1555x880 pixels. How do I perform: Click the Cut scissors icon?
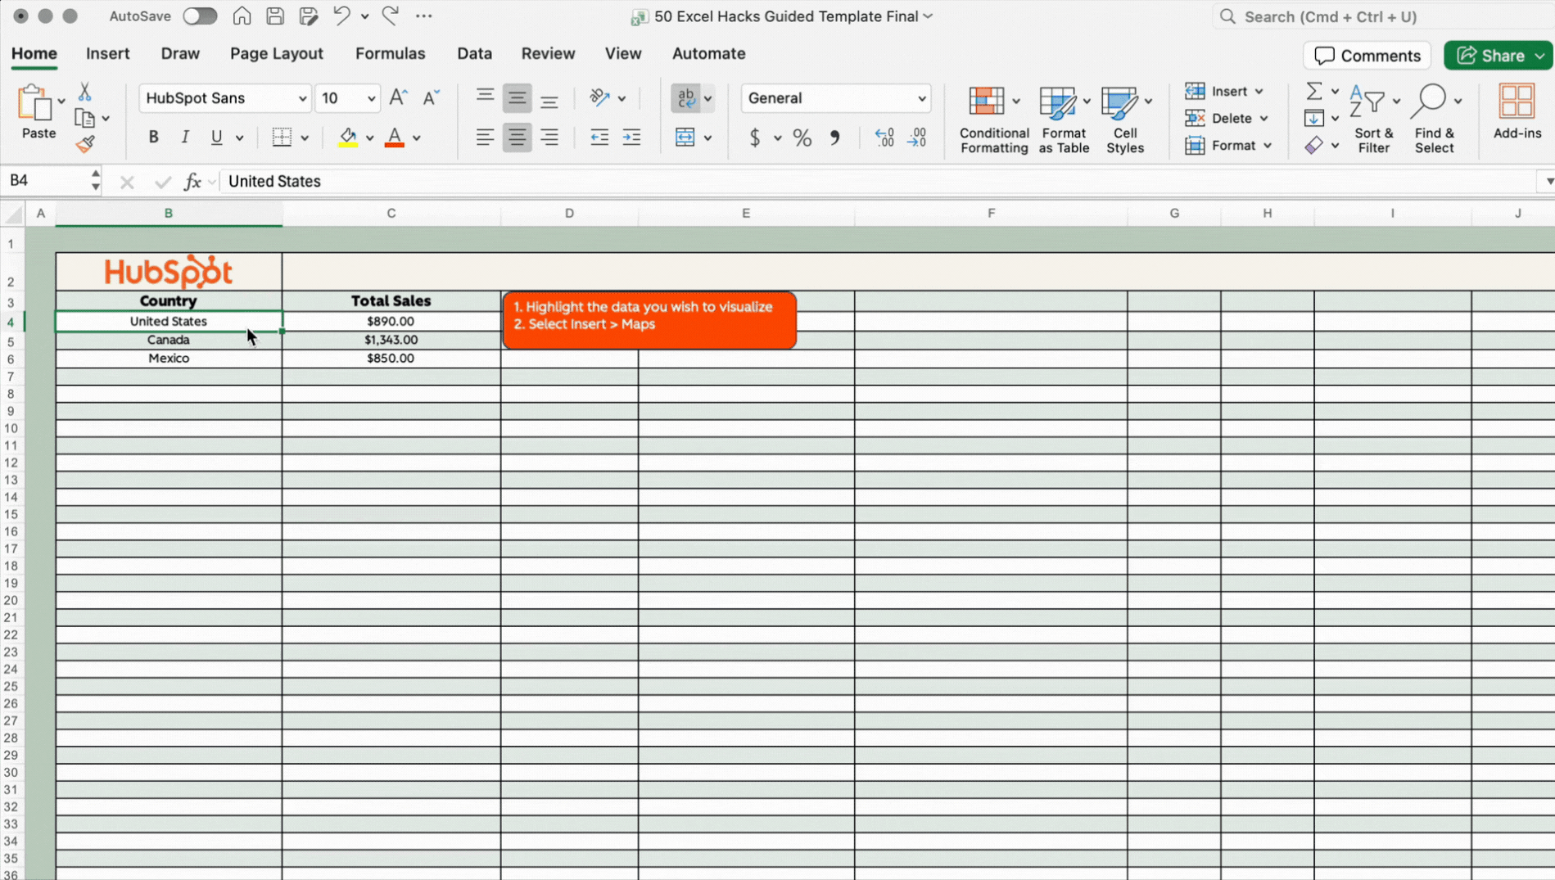[x=84, y=92]
